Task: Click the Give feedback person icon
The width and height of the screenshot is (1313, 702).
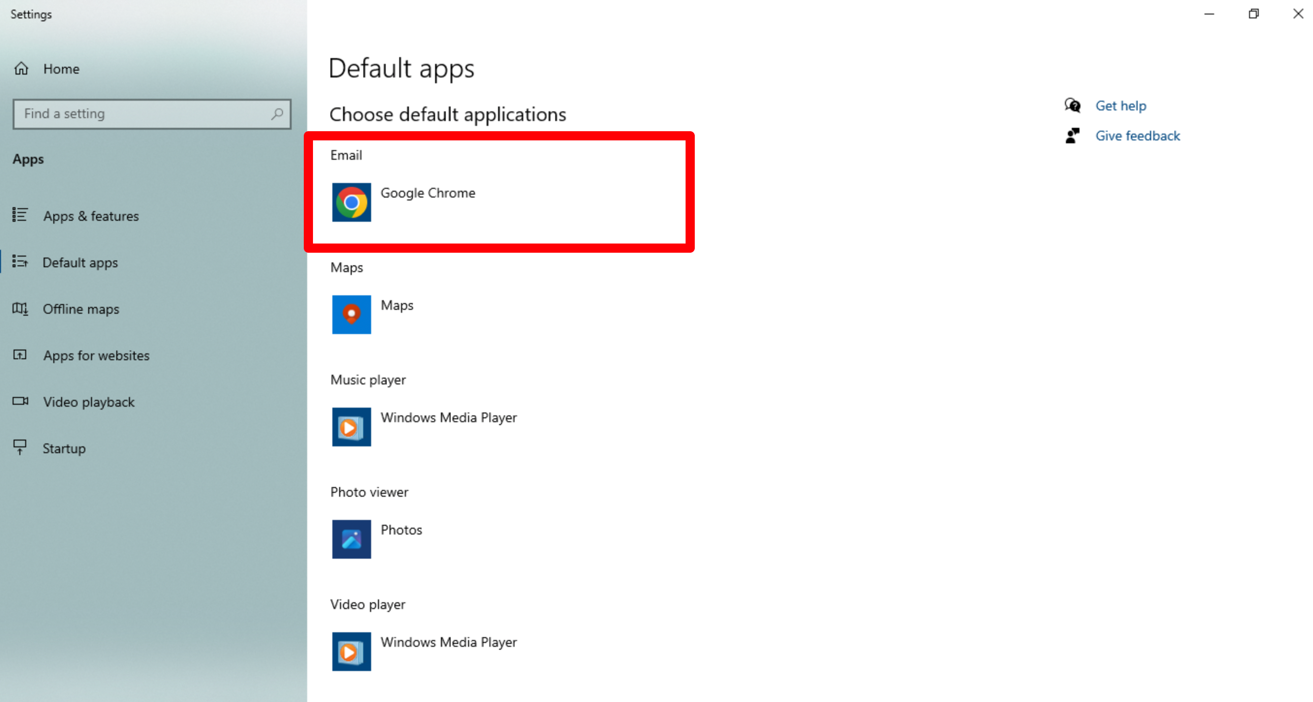Action: (1073, 136)
